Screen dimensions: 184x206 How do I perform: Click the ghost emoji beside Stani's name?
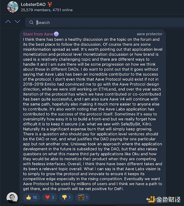(x=56, y=34)
